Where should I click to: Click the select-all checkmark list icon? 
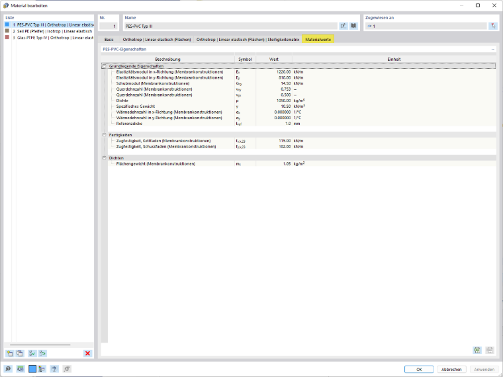click(32, 353)
